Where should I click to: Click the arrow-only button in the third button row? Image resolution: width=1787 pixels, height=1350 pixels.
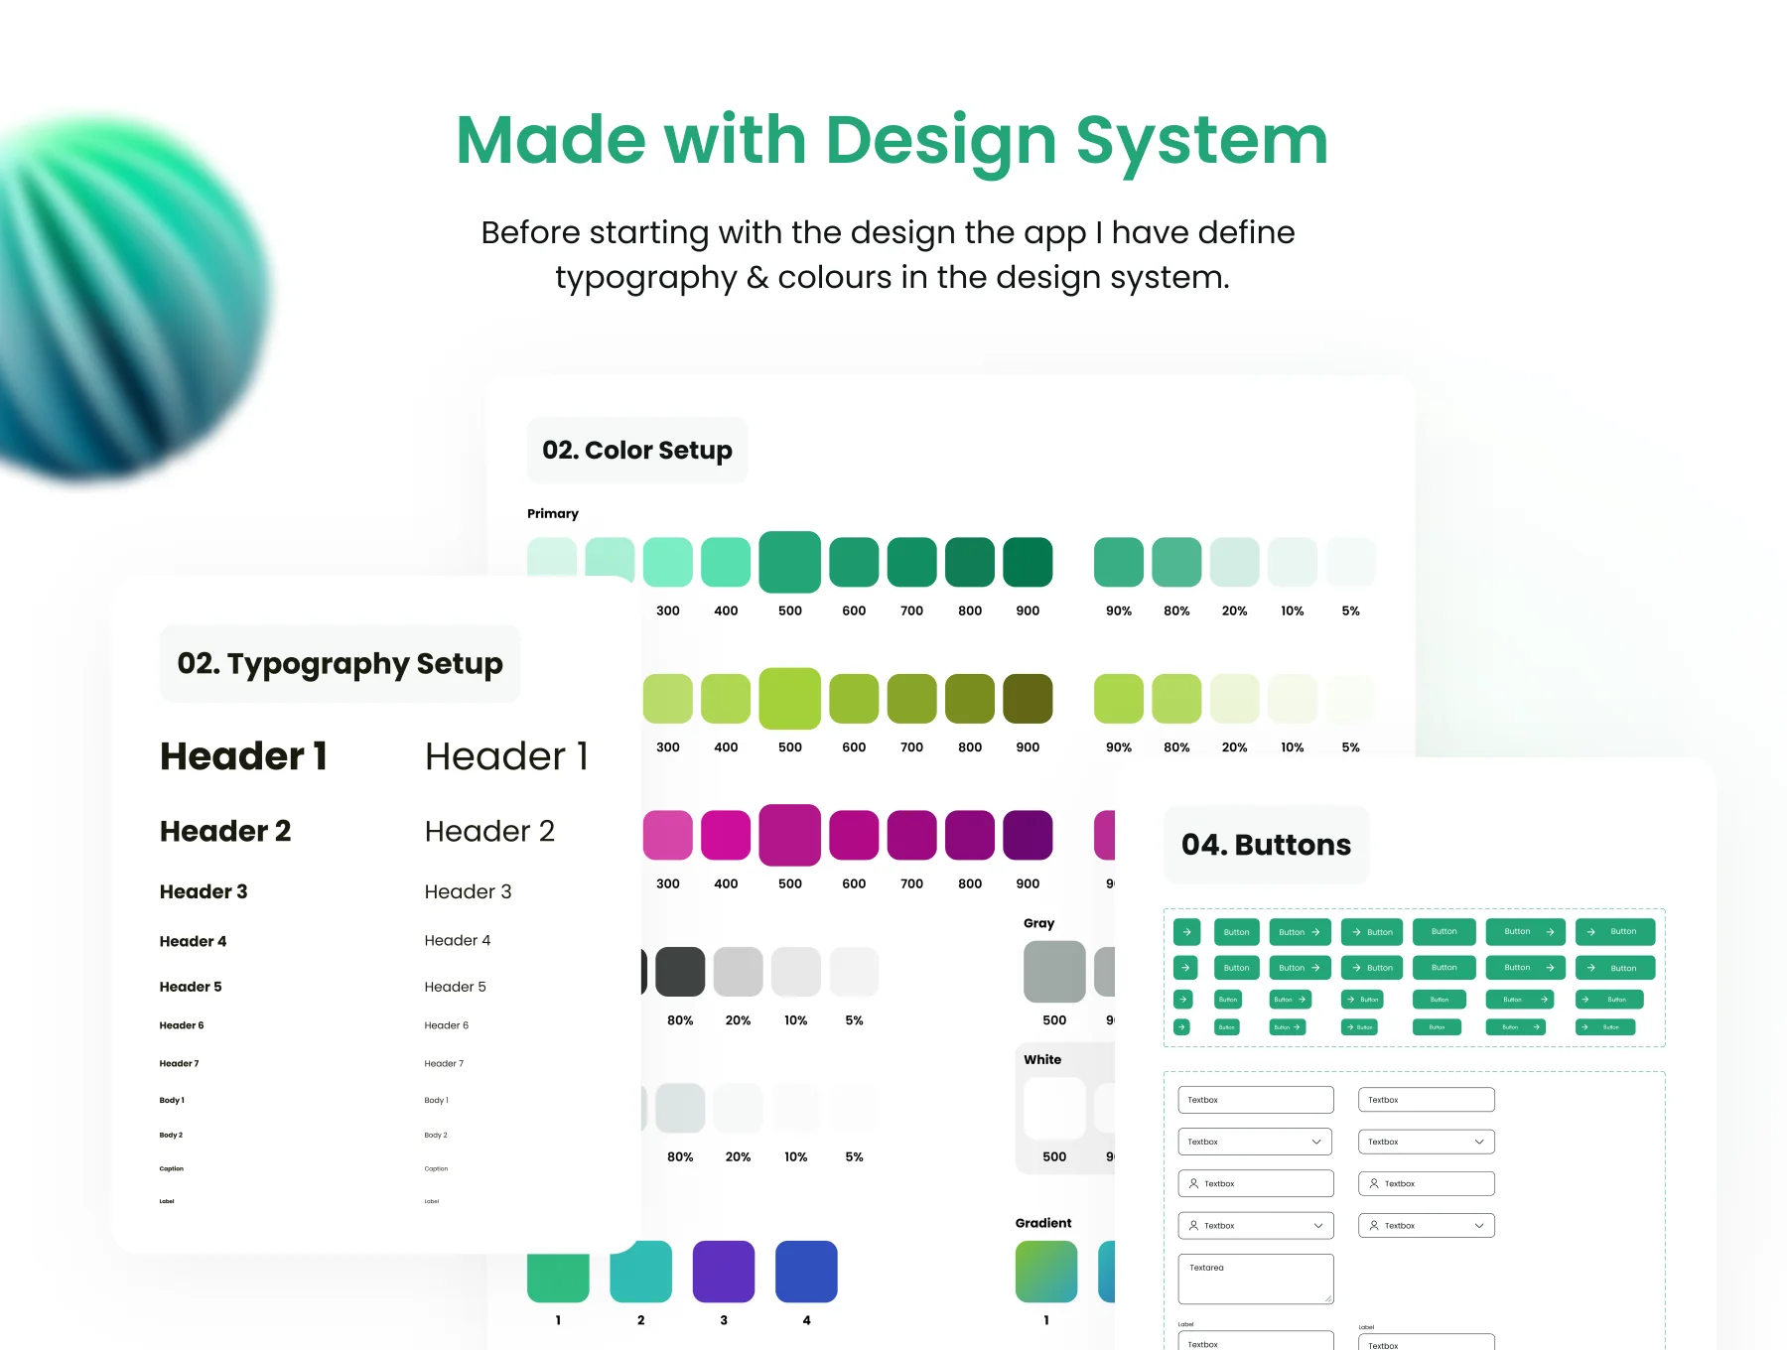click(1182, 1000)
